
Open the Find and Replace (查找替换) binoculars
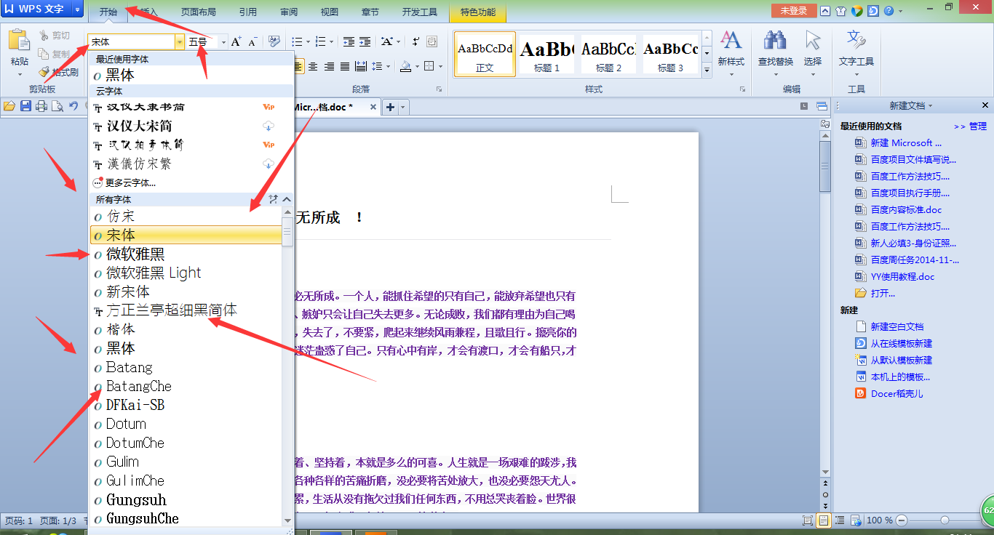(775, 41)
